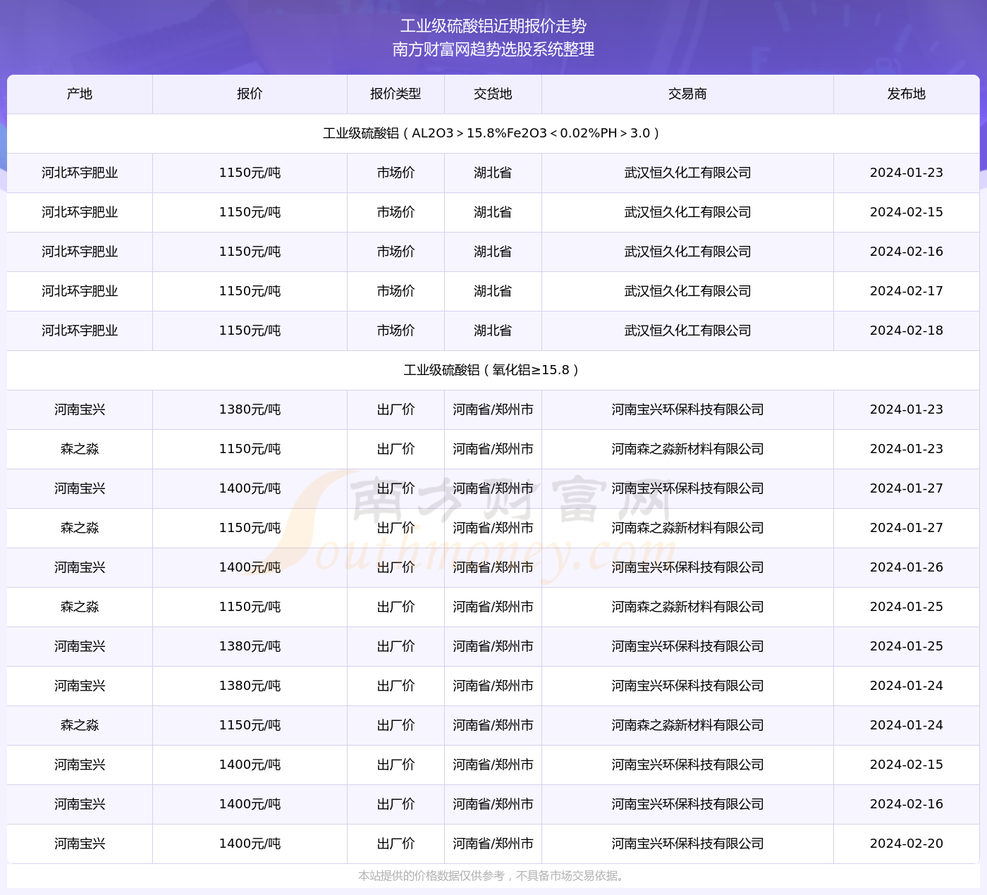Image resolution: width=987 pixels, height=895 pixels.
Task: Select the 报价类型 column header
Action: coord(396,94)
